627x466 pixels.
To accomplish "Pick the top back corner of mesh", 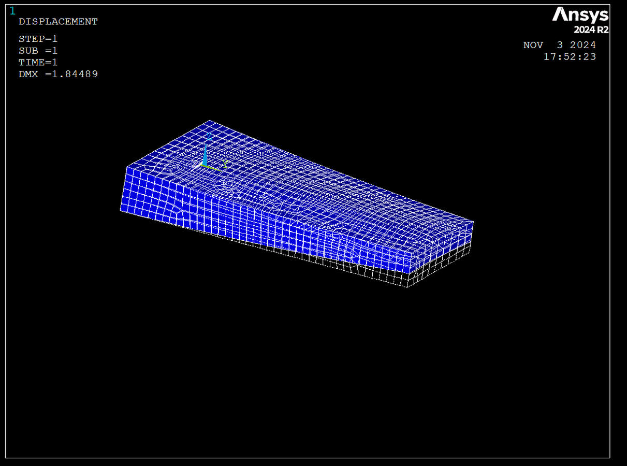I will [x=209, y=121].
